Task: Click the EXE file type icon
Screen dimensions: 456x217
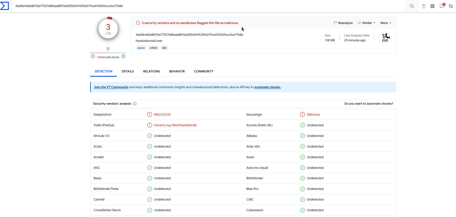Action: click(385, 38)
